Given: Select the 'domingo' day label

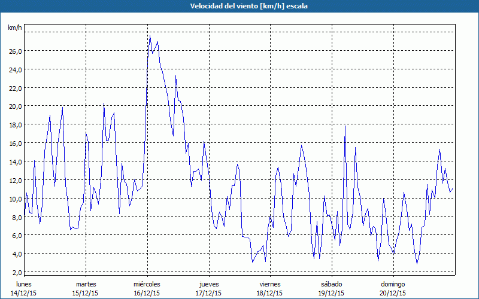Looking at the screenshot, I should click(393, 283).
